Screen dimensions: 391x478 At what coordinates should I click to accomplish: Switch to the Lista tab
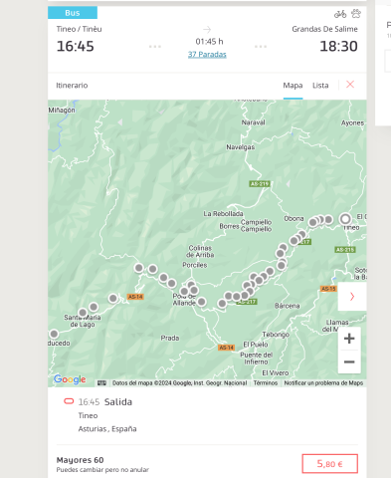click(320, 86)
